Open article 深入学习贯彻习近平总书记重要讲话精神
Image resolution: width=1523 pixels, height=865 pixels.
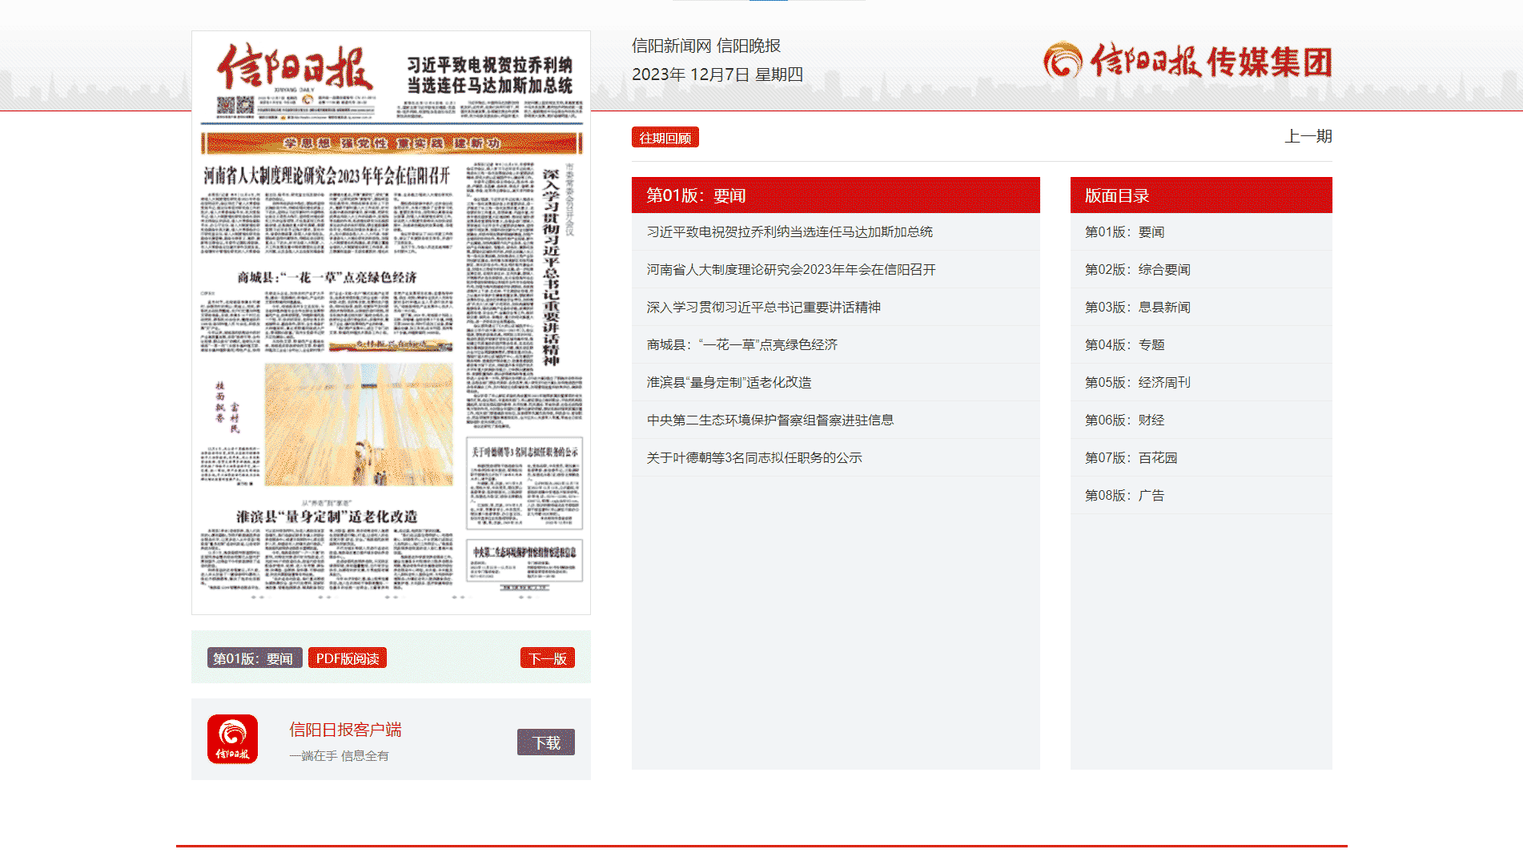click(x=764, y=308)
